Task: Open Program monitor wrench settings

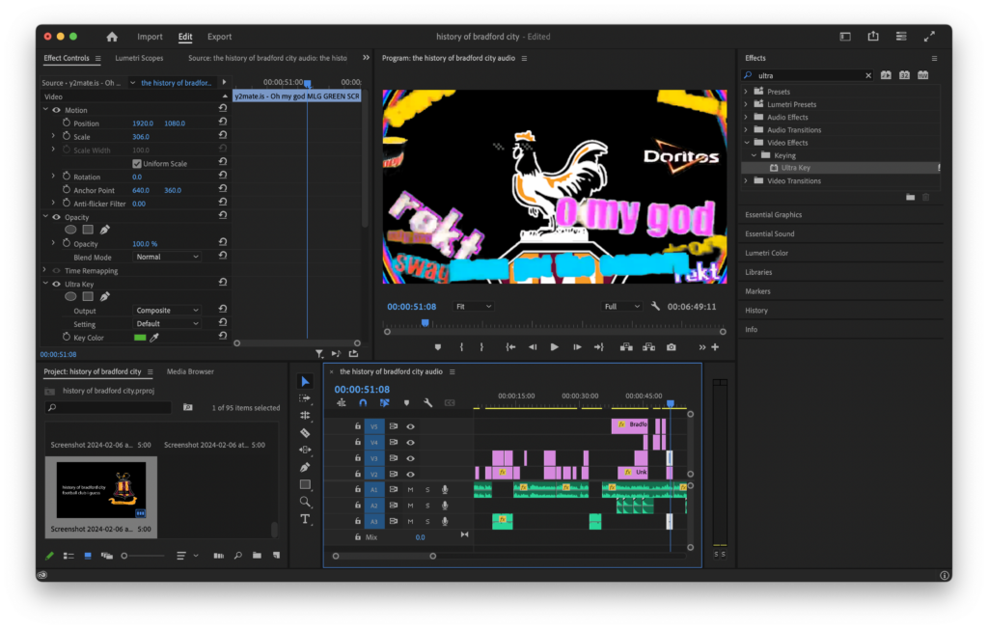Action: [655, 307]
